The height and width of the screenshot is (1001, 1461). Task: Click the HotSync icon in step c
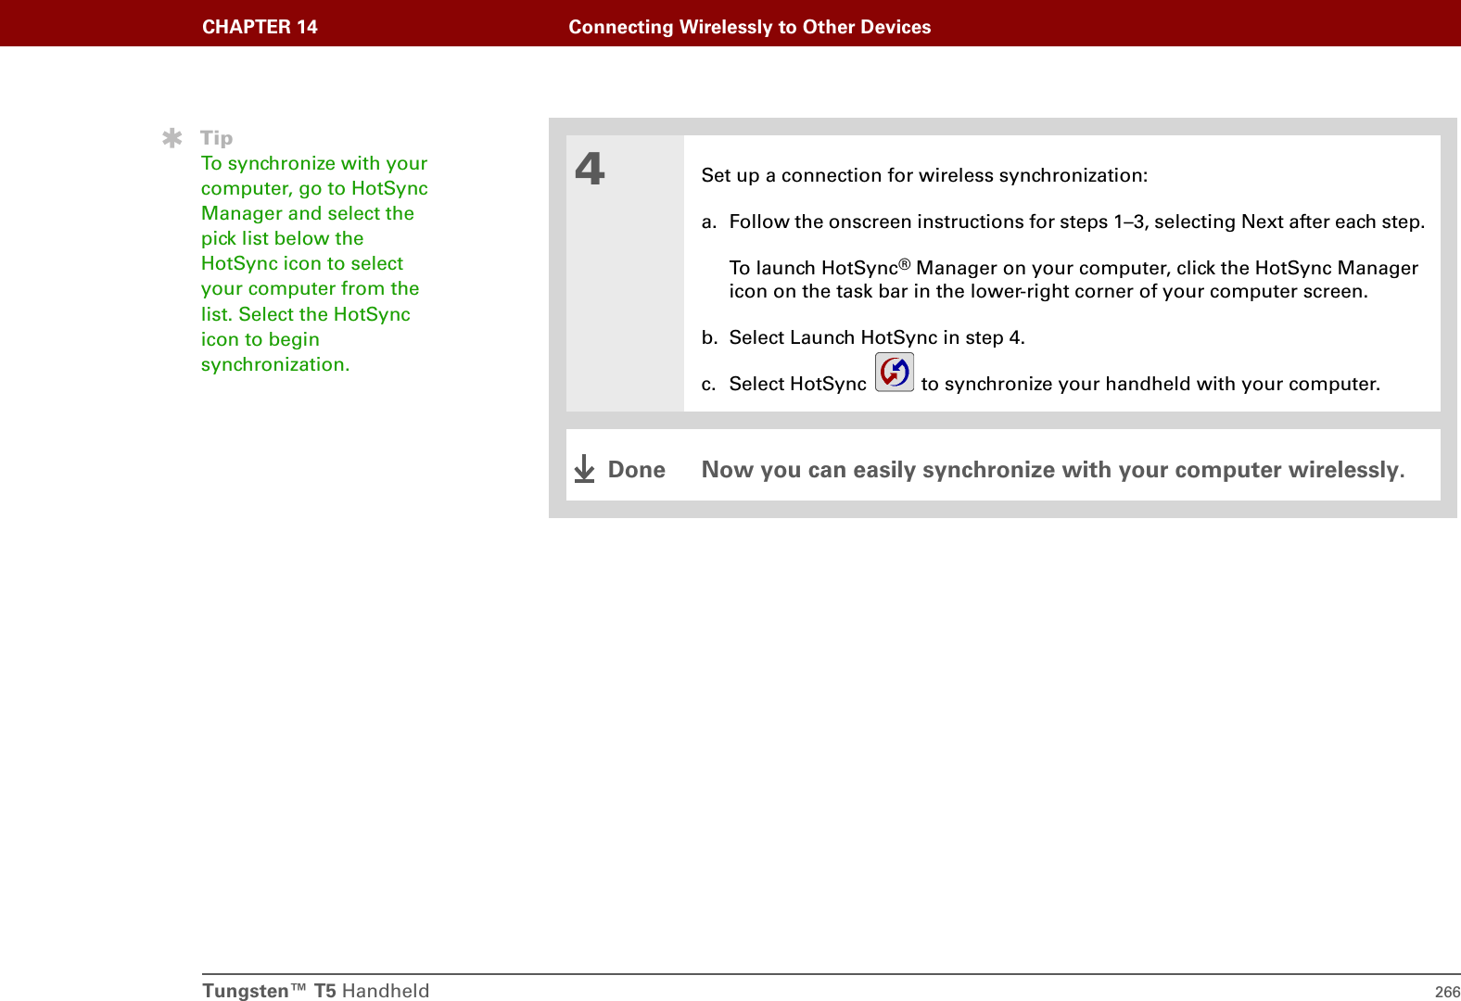click(x=895, y=372)
